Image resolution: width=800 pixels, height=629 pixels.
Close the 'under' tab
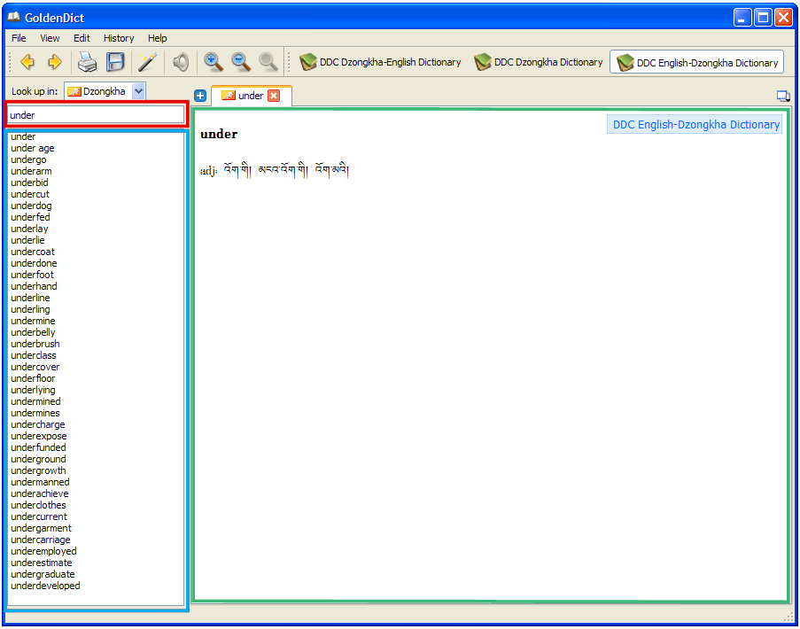coord(274,96)
